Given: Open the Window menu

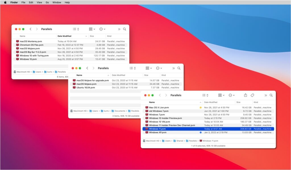Looking at the screenshot, I should pos(57,2).
